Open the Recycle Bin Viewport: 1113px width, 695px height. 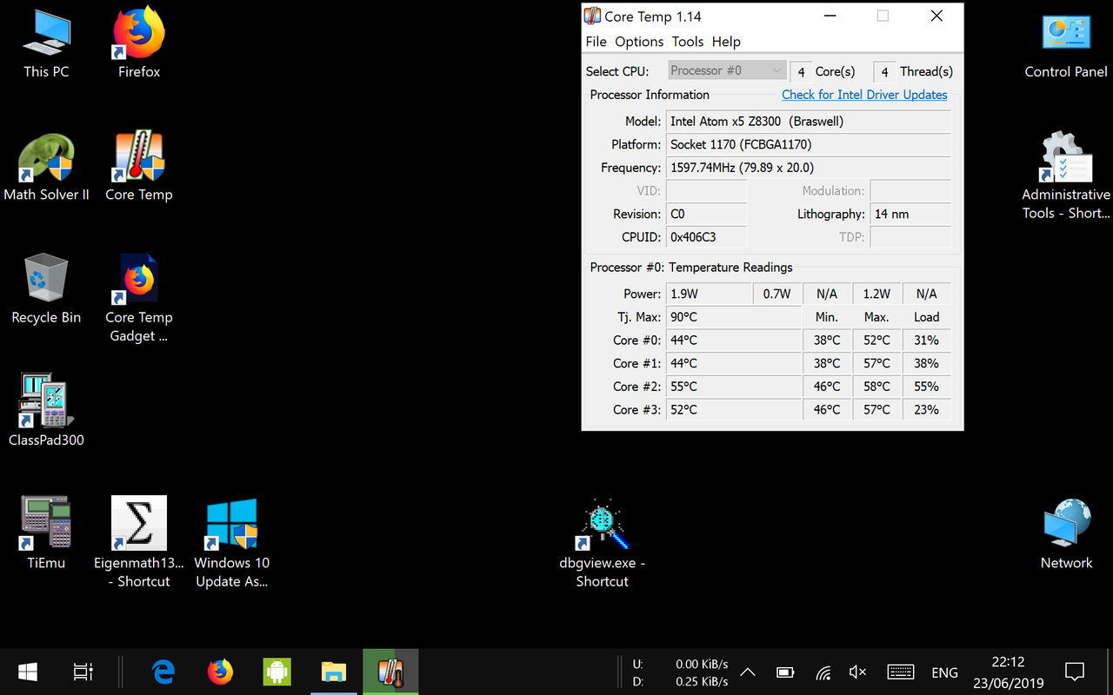click(x=46, y=289)
